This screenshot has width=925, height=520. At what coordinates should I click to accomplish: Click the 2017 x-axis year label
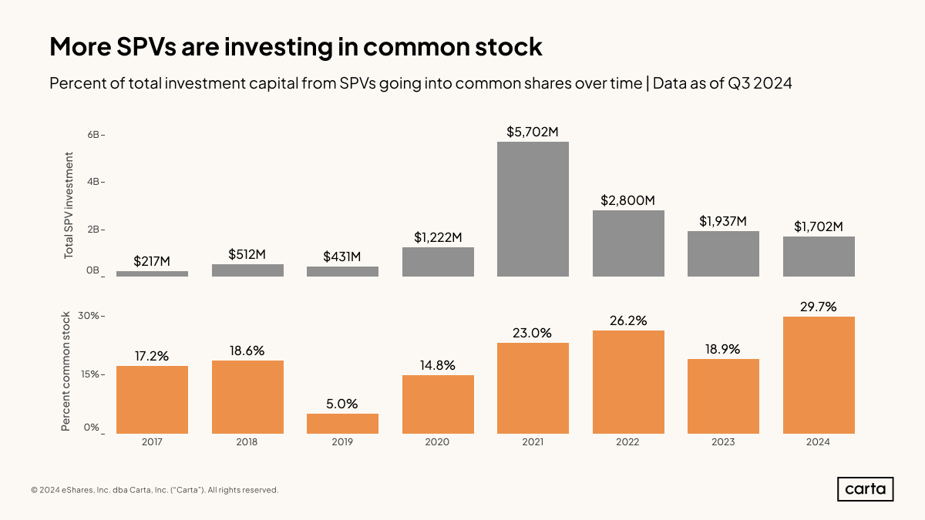[152, 442]
